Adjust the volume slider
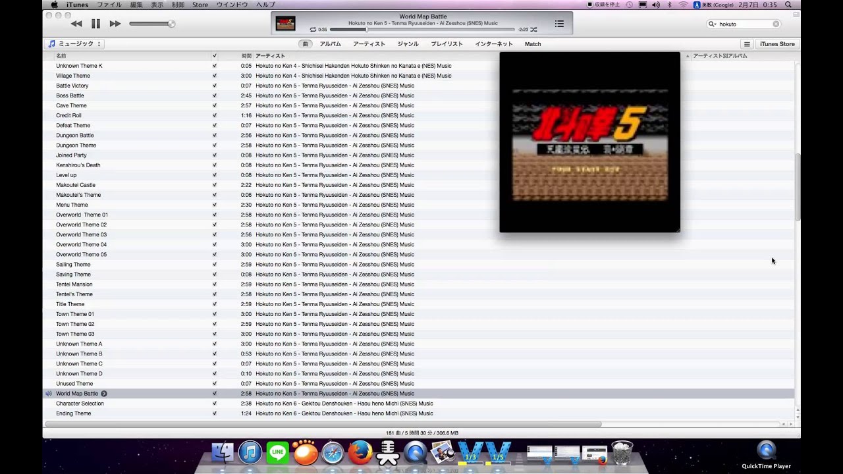 click(x=152, y=24)
